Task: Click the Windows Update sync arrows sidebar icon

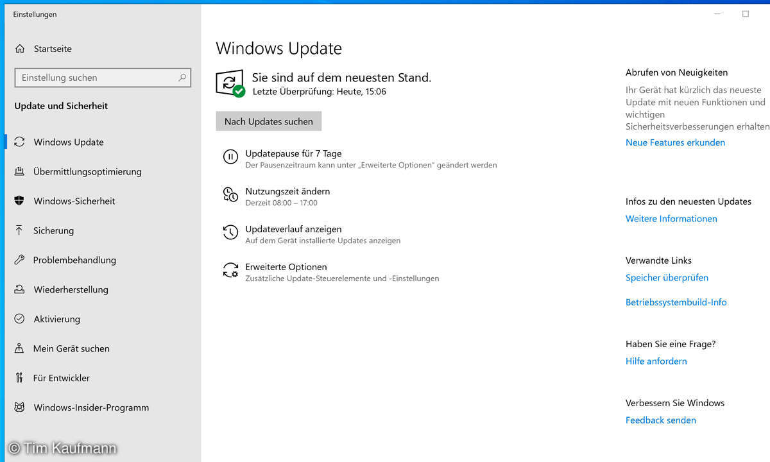Action: coord(20,142)
